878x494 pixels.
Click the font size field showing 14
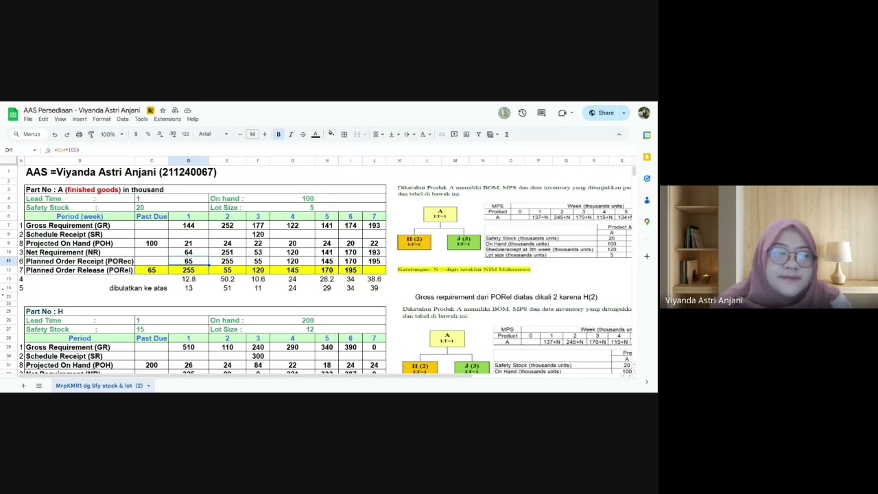(x=252, y=134)
